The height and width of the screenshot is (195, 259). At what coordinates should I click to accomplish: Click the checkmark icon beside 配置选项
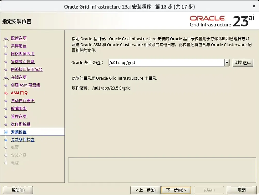pyautogui.click(x=6, y=38)
